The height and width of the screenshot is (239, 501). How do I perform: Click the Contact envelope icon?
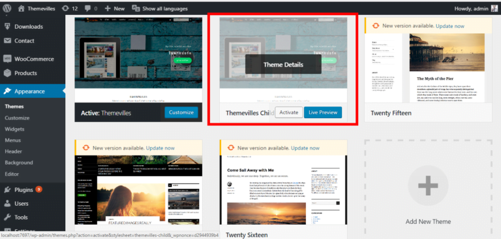pyautogui.click(x=7, y=40)
